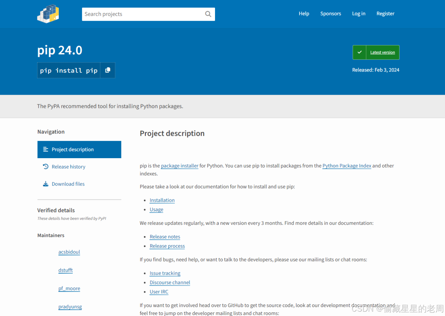The image size is (445, 316).
Task: Open maintainer pradyunsg profile
Action: coord(70,307)
